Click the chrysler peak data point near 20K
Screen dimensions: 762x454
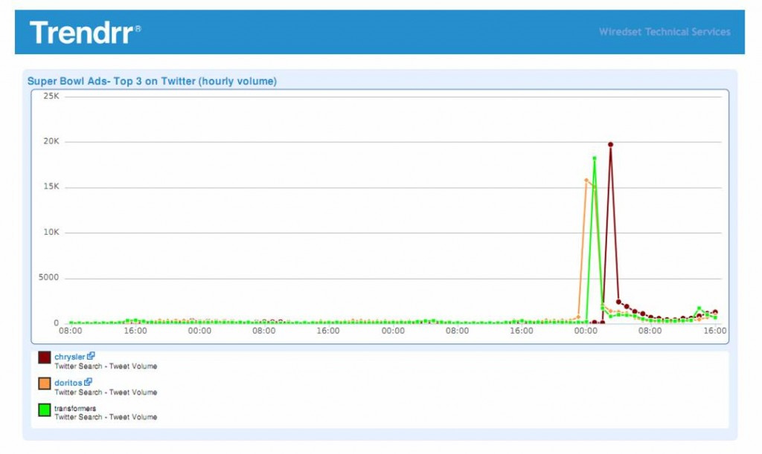[x=610, y=145]
